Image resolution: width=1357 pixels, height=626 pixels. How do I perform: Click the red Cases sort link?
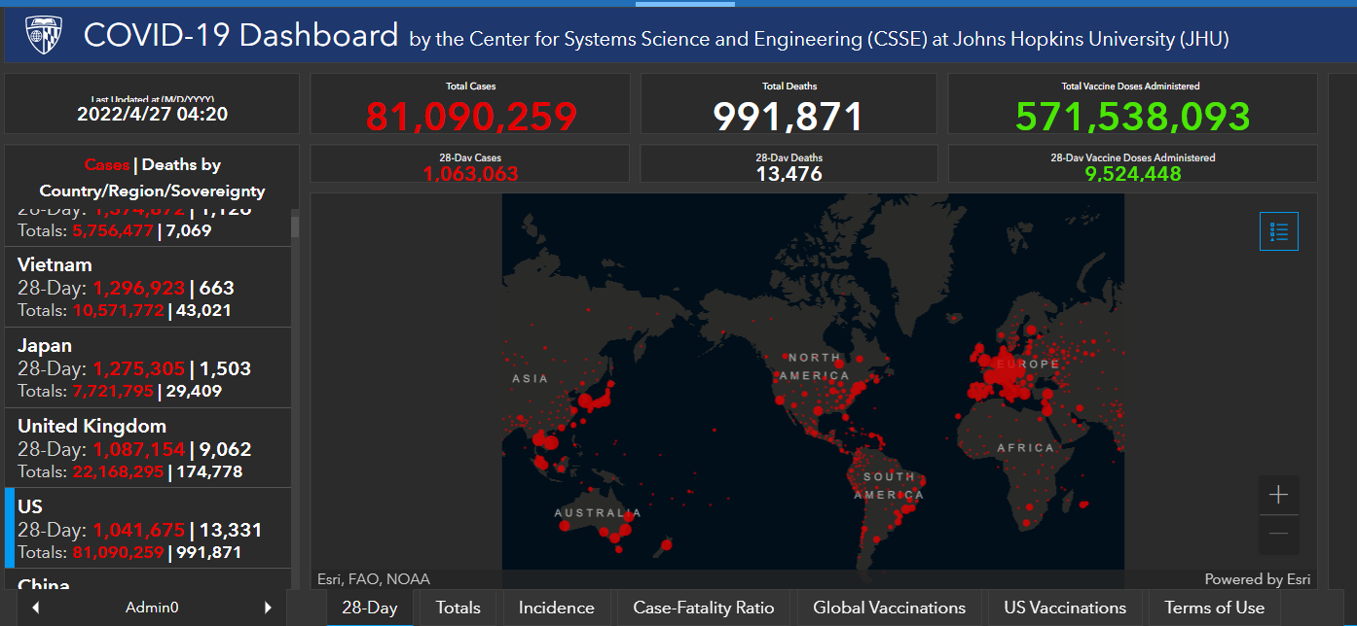point(107,165)
